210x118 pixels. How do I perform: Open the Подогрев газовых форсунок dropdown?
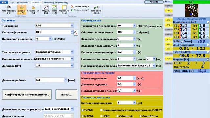154,66
